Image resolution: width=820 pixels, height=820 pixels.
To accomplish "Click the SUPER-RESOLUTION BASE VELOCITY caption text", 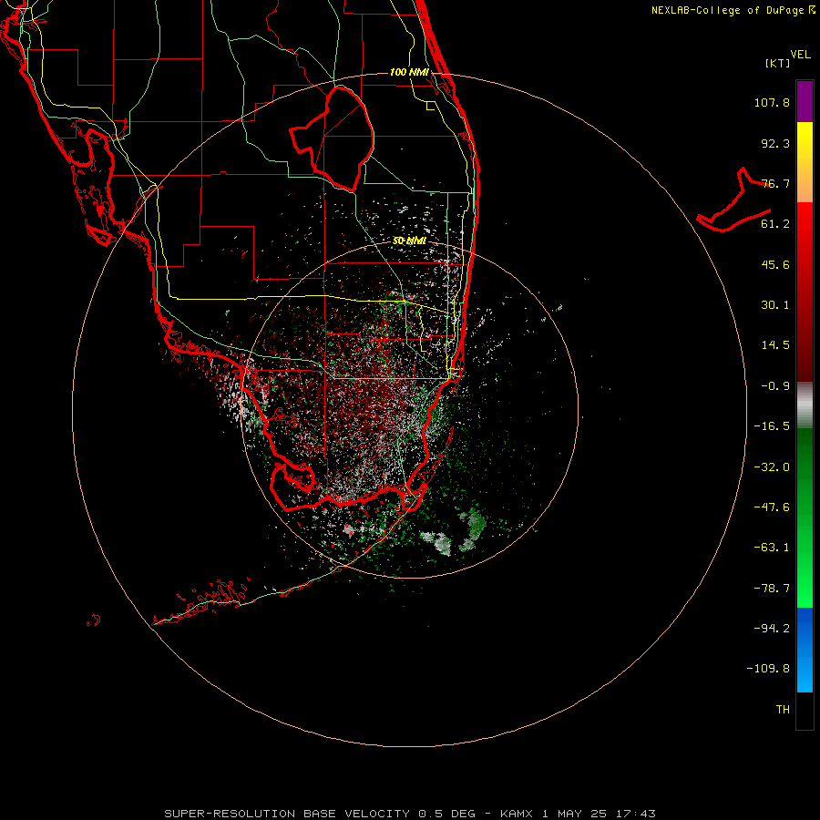I will click(287, 814).
